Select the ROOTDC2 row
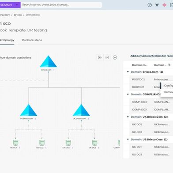The width and height of the screenshot is (173, 173). click(x=151, y=79)
